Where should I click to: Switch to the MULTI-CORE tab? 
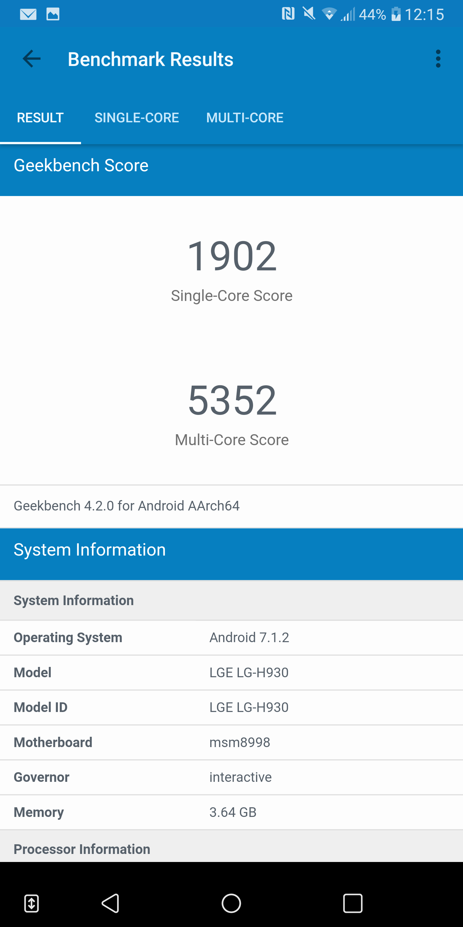coord(245,118)
